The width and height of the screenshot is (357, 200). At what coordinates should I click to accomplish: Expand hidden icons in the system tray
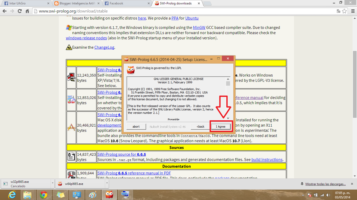(303, 195)
